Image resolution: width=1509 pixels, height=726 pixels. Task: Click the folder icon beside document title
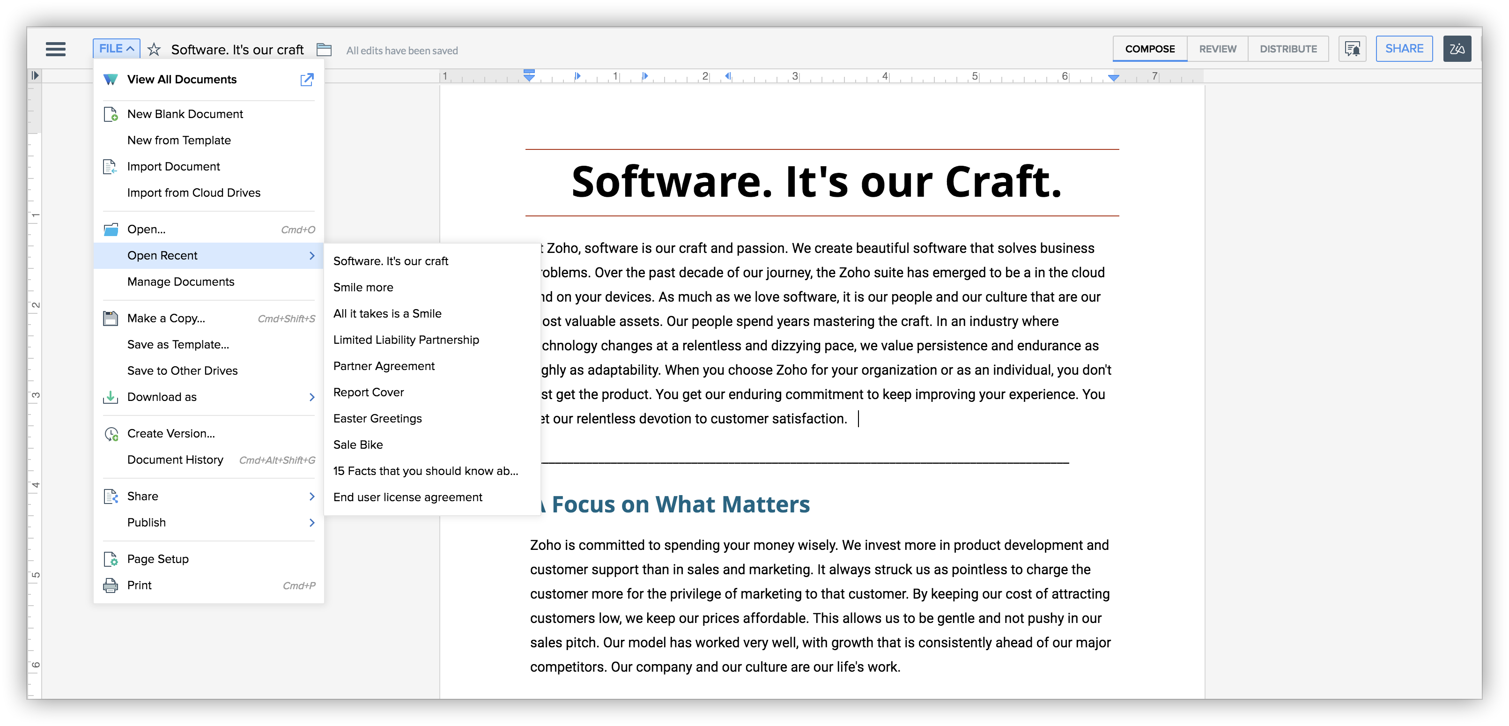click(324, 49)
